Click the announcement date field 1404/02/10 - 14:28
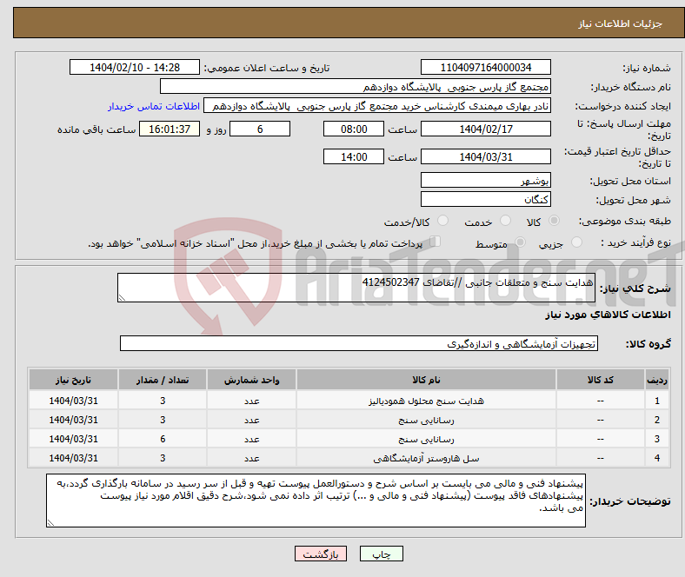This screenshot has width=685, height=577. [135, 67]
